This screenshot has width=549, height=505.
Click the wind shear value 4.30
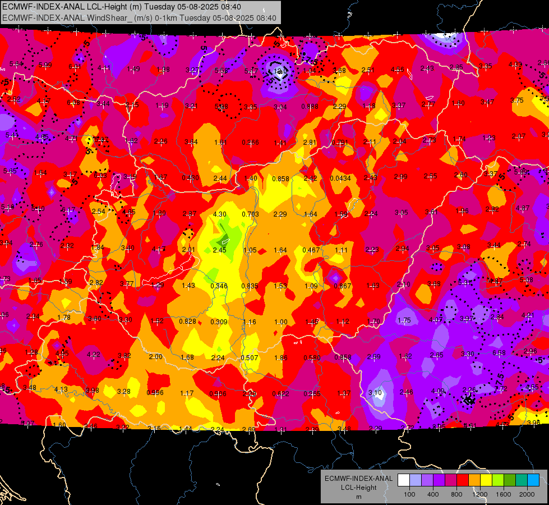[219, 214]
